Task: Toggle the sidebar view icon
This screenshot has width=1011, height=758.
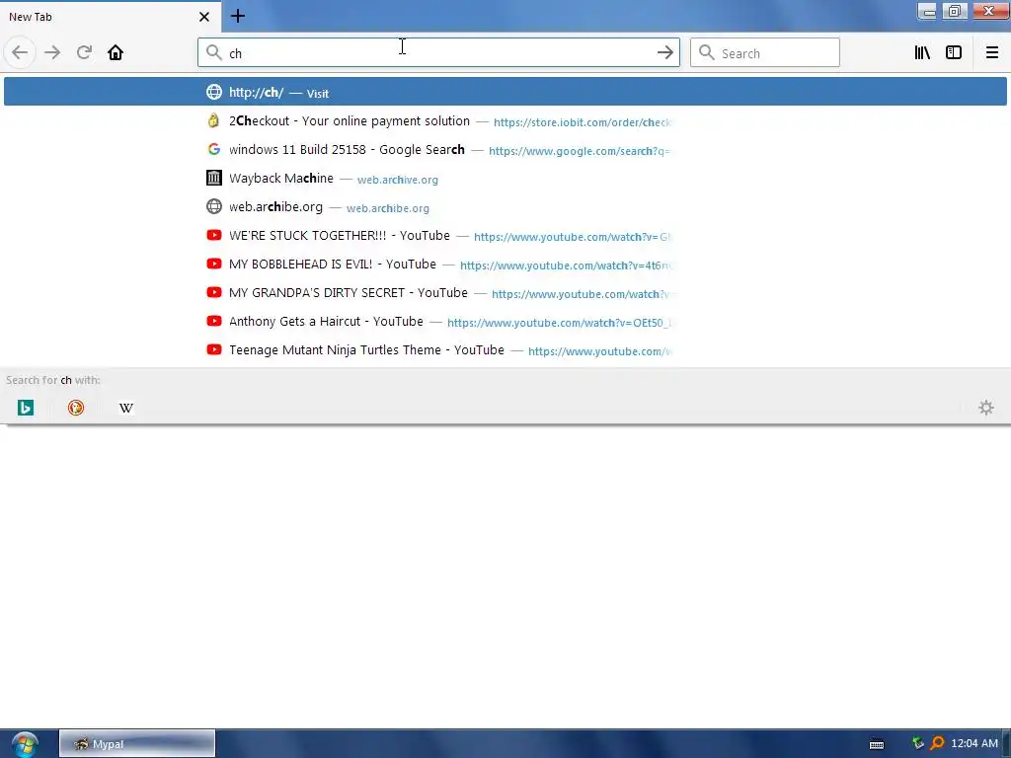Action: pos(954,52)
